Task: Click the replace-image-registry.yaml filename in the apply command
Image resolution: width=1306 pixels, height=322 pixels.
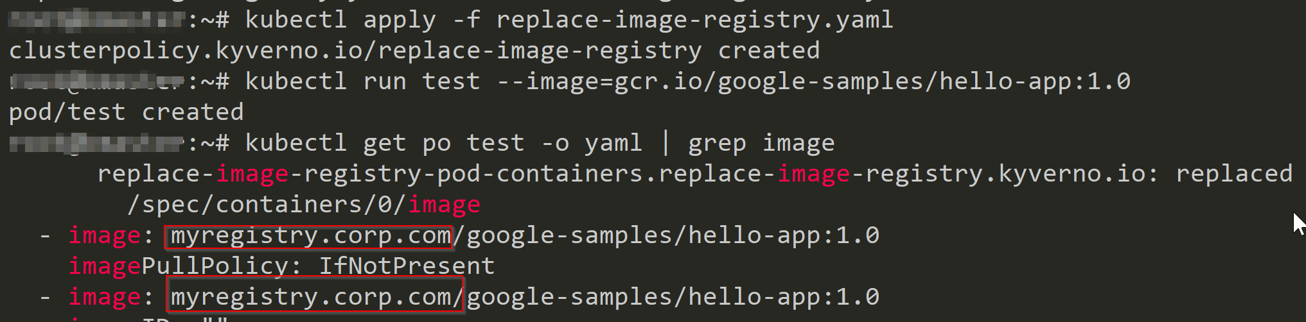Action: tap(694, 20)
